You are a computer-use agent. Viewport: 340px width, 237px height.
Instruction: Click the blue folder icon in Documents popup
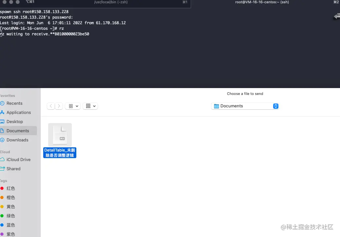(217, 106)
